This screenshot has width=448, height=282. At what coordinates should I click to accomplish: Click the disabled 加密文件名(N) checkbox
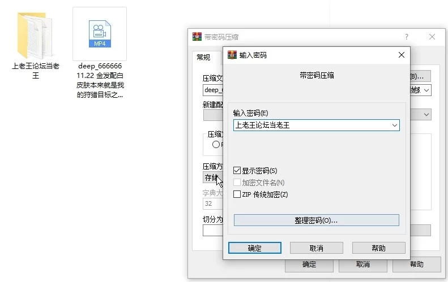(237, 183)
